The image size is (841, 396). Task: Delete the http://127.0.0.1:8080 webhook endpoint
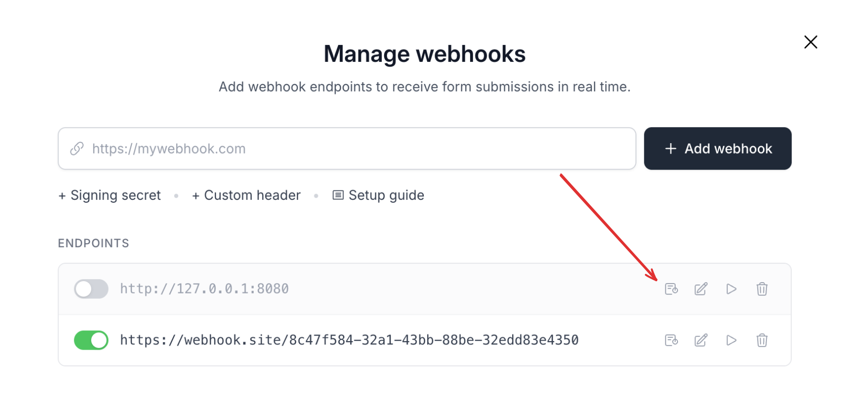pyautogui.click(x=762, y=289)
